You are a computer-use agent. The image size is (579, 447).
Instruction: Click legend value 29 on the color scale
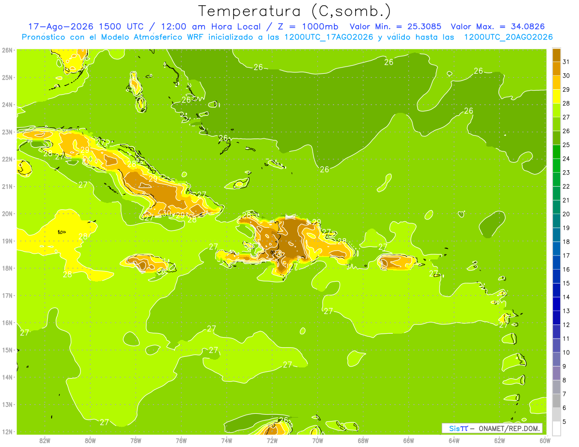(566, 89)
